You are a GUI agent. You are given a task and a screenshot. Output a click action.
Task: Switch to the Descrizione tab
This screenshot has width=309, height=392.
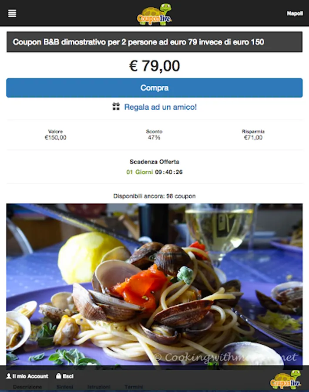[27, 387]
